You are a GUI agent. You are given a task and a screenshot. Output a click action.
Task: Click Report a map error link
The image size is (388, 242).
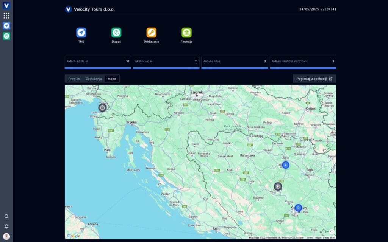point(325,237)
